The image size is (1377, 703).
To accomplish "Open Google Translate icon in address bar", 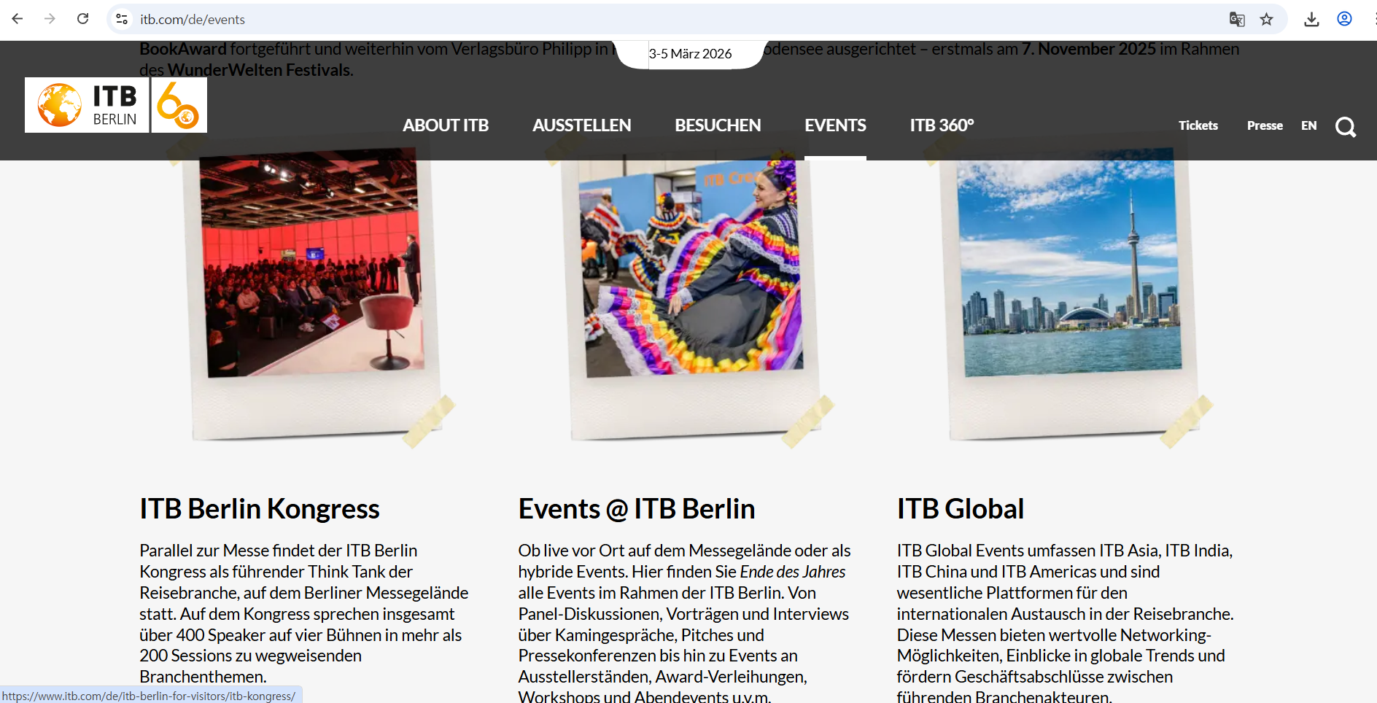I will click(1237, 19).
